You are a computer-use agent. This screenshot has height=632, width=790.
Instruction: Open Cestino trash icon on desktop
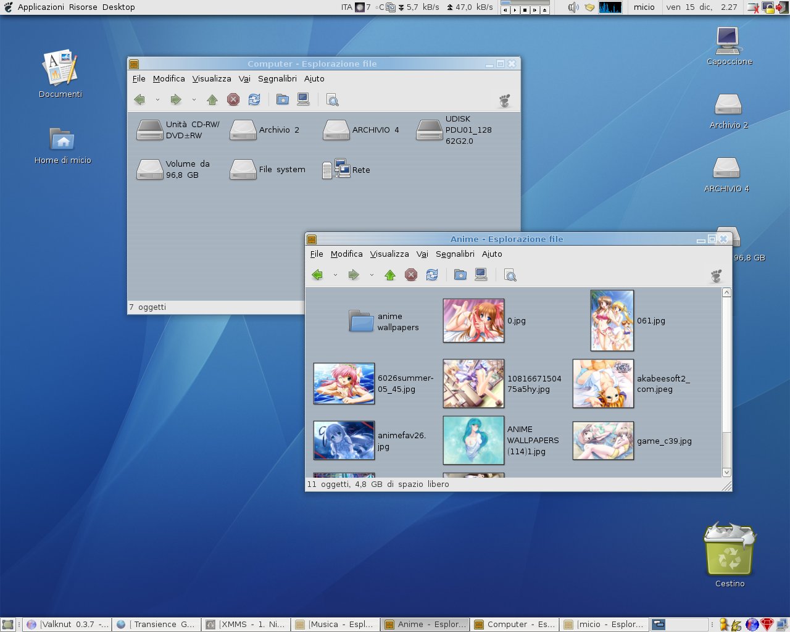(x=730, y=549)
